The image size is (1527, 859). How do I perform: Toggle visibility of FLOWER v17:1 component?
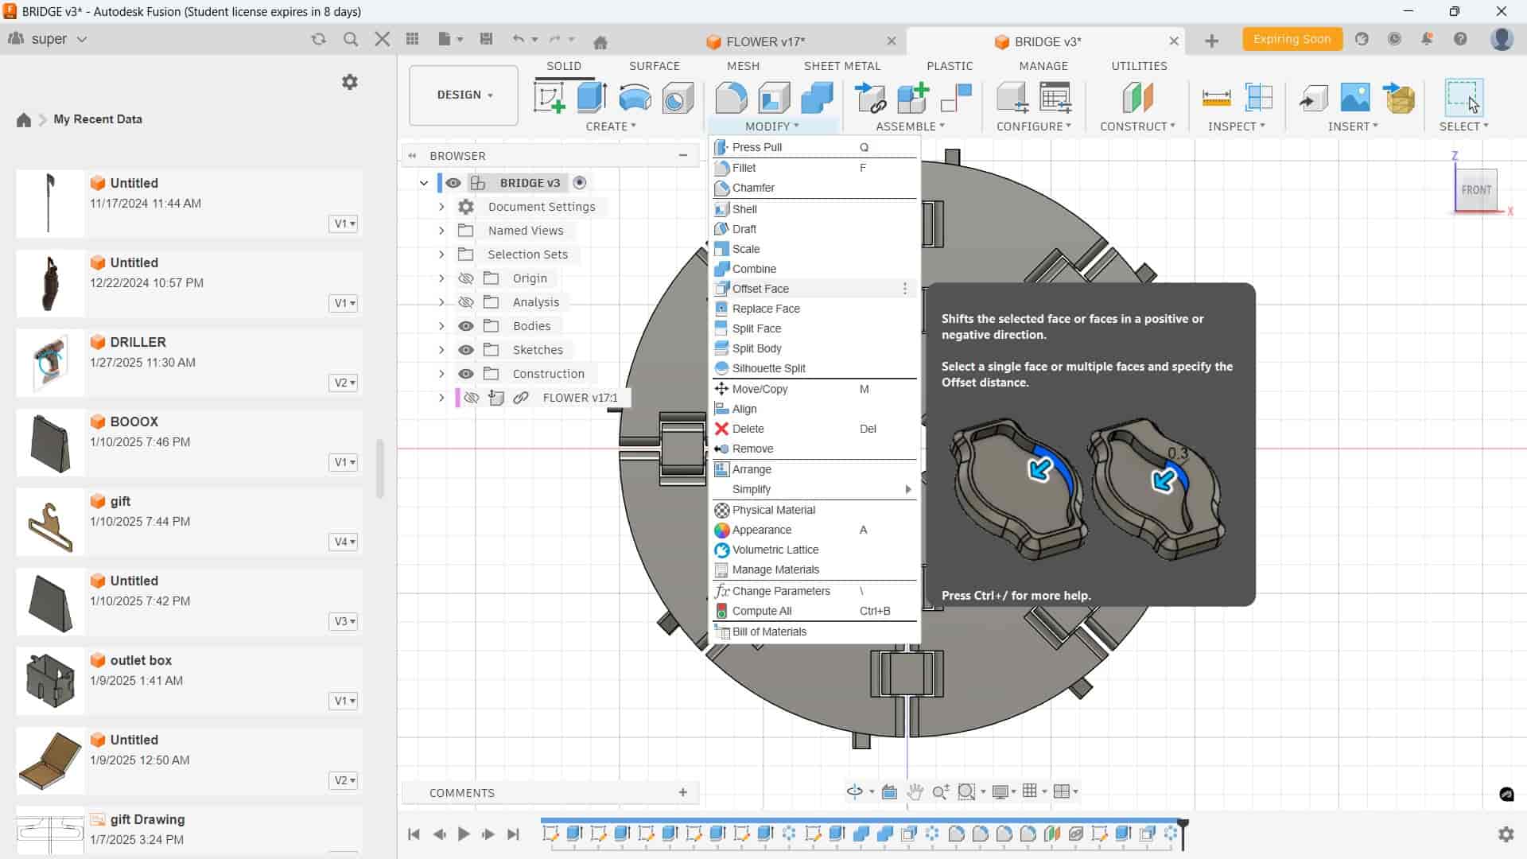click(x=472, y=398)
